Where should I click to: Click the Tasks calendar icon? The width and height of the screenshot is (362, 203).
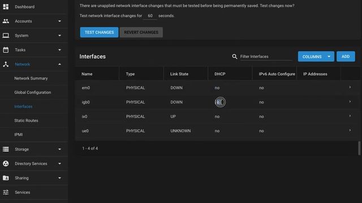pos(6,50)
